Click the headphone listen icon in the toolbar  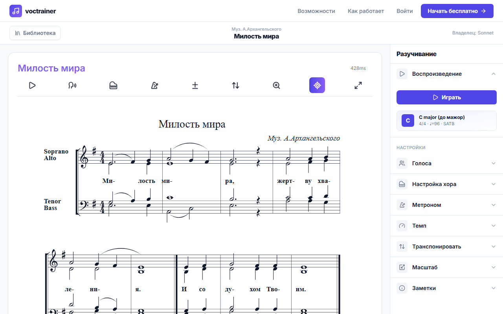[x=72, y=85]
